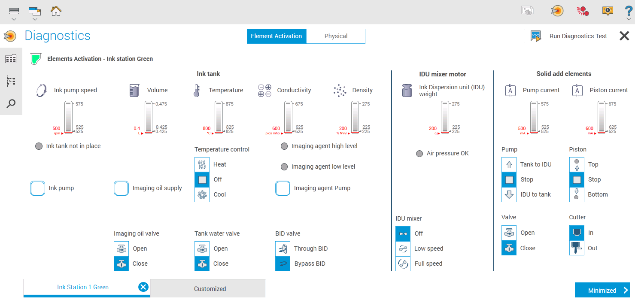Set temperature control to Off
Image resolution: width=635 pixels, height=300 pixels.
[x=202, y=179]
